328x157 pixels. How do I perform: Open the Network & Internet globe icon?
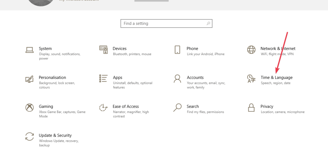(x=251, y=50)
